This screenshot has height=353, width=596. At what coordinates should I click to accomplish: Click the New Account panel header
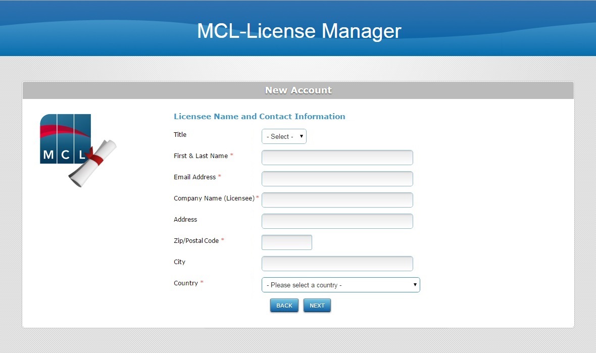pos(298,90)
